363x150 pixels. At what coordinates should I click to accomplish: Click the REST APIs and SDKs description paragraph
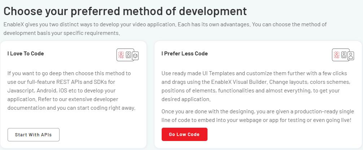(71, 91)
